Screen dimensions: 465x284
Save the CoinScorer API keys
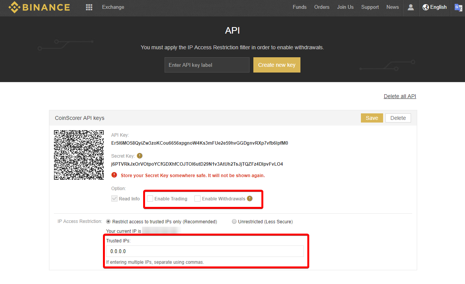point(372,118)
